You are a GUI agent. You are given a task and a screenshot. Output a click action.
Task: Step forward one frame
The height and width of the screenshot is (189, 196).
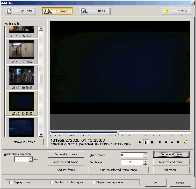178,142
